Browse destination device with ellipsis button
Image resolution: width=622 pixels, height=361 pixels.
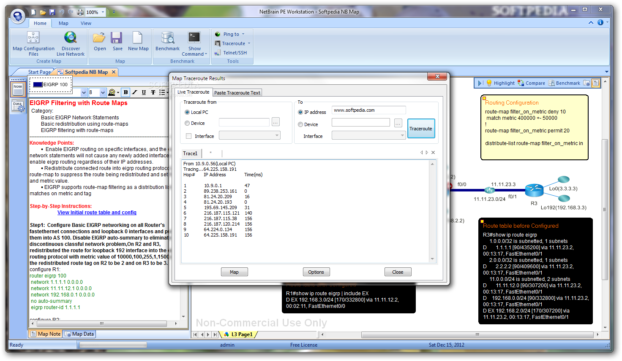398,123
